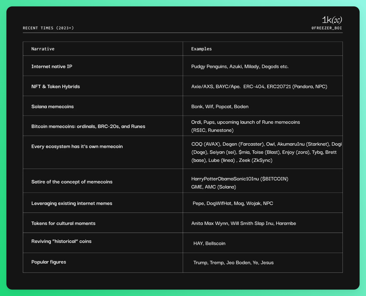Click the Axie/AXS, BAYC/Ape examples text

point(259,87)
